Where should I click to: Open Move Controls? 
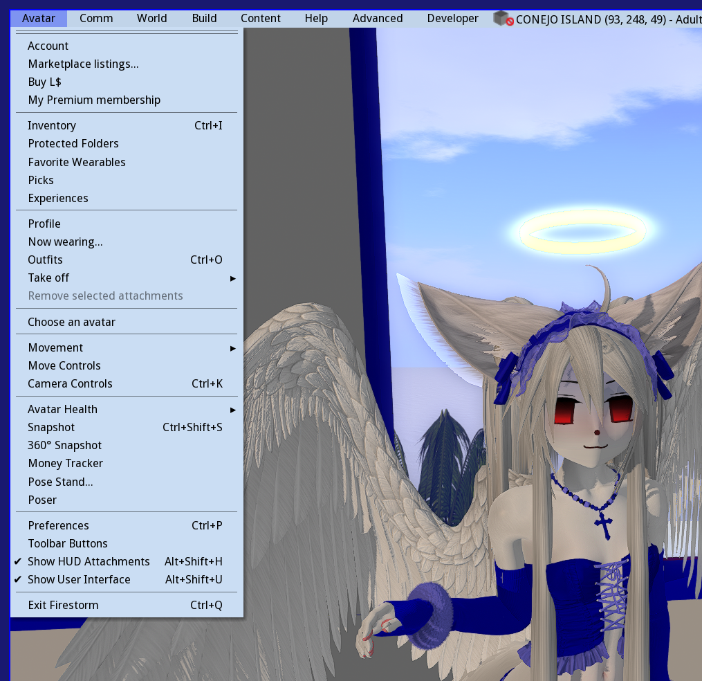click(127, 365)
